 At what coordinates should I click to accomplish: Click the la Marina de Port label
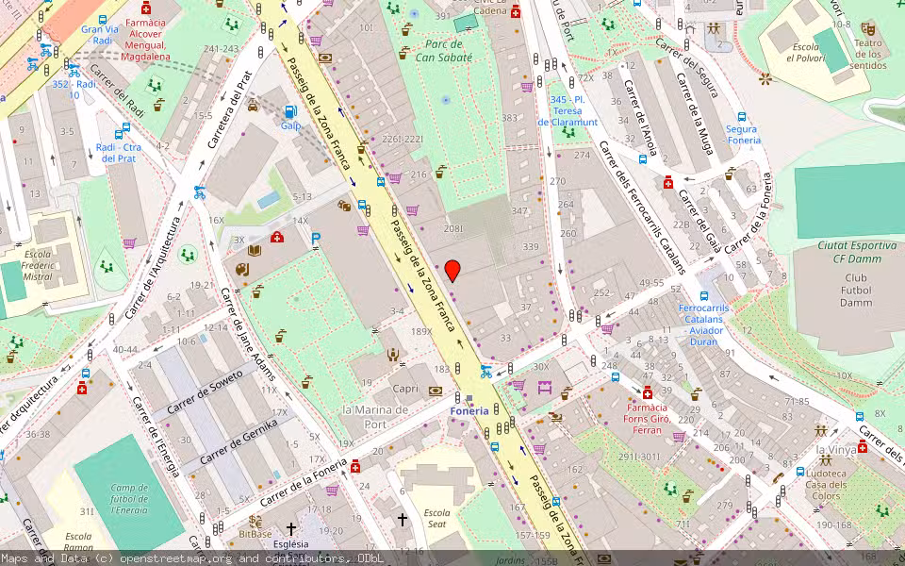coord(375,417)
